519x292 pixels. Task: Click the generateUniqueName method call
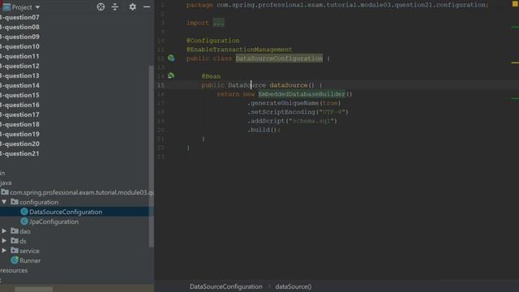click(285, 103)
